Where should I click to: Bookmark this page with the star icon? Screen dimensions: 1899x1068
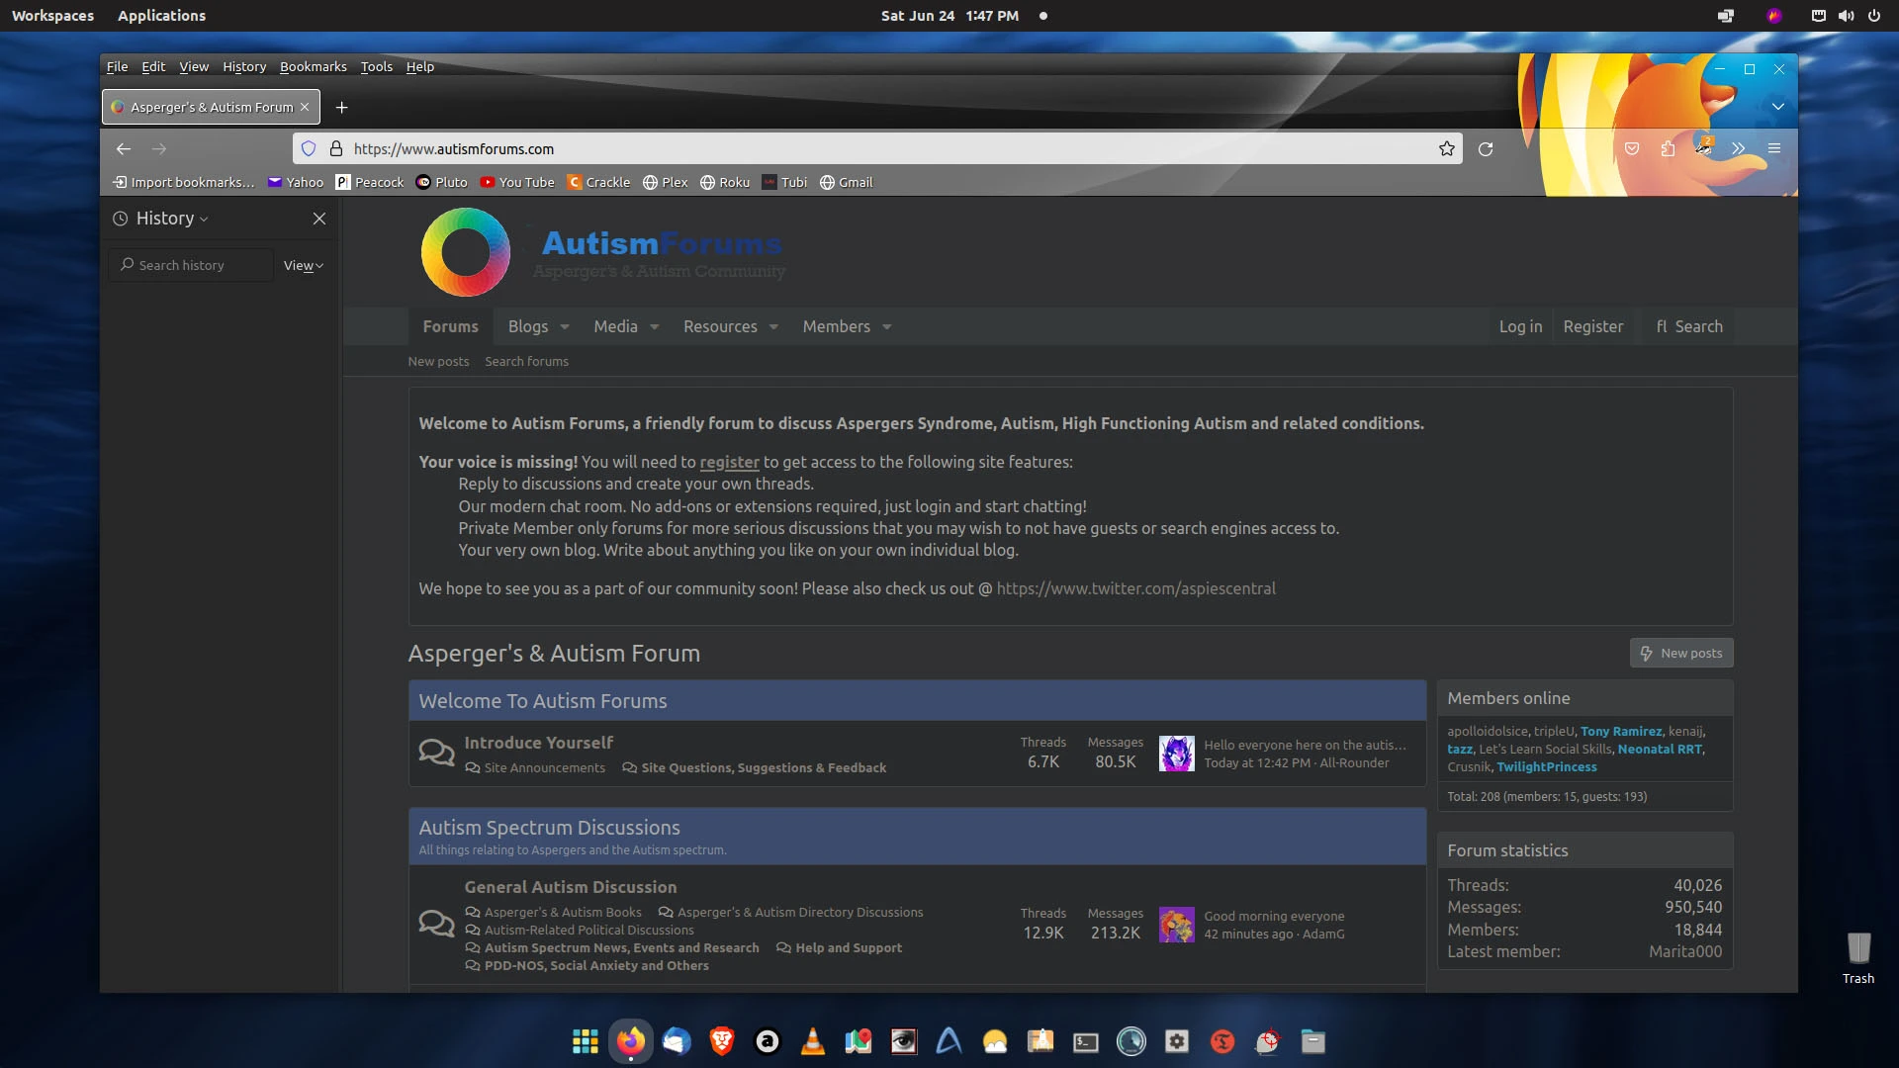pos(1447,149)
